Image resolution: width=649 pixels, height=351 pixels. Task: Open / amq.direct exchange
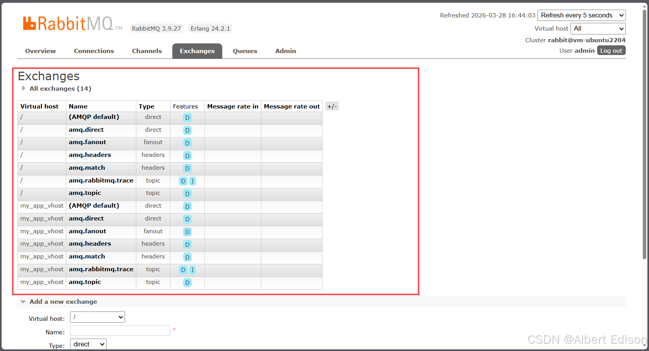(86, 130)
